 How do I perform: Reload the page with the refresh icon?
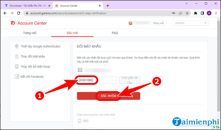[x=19, y=13]
